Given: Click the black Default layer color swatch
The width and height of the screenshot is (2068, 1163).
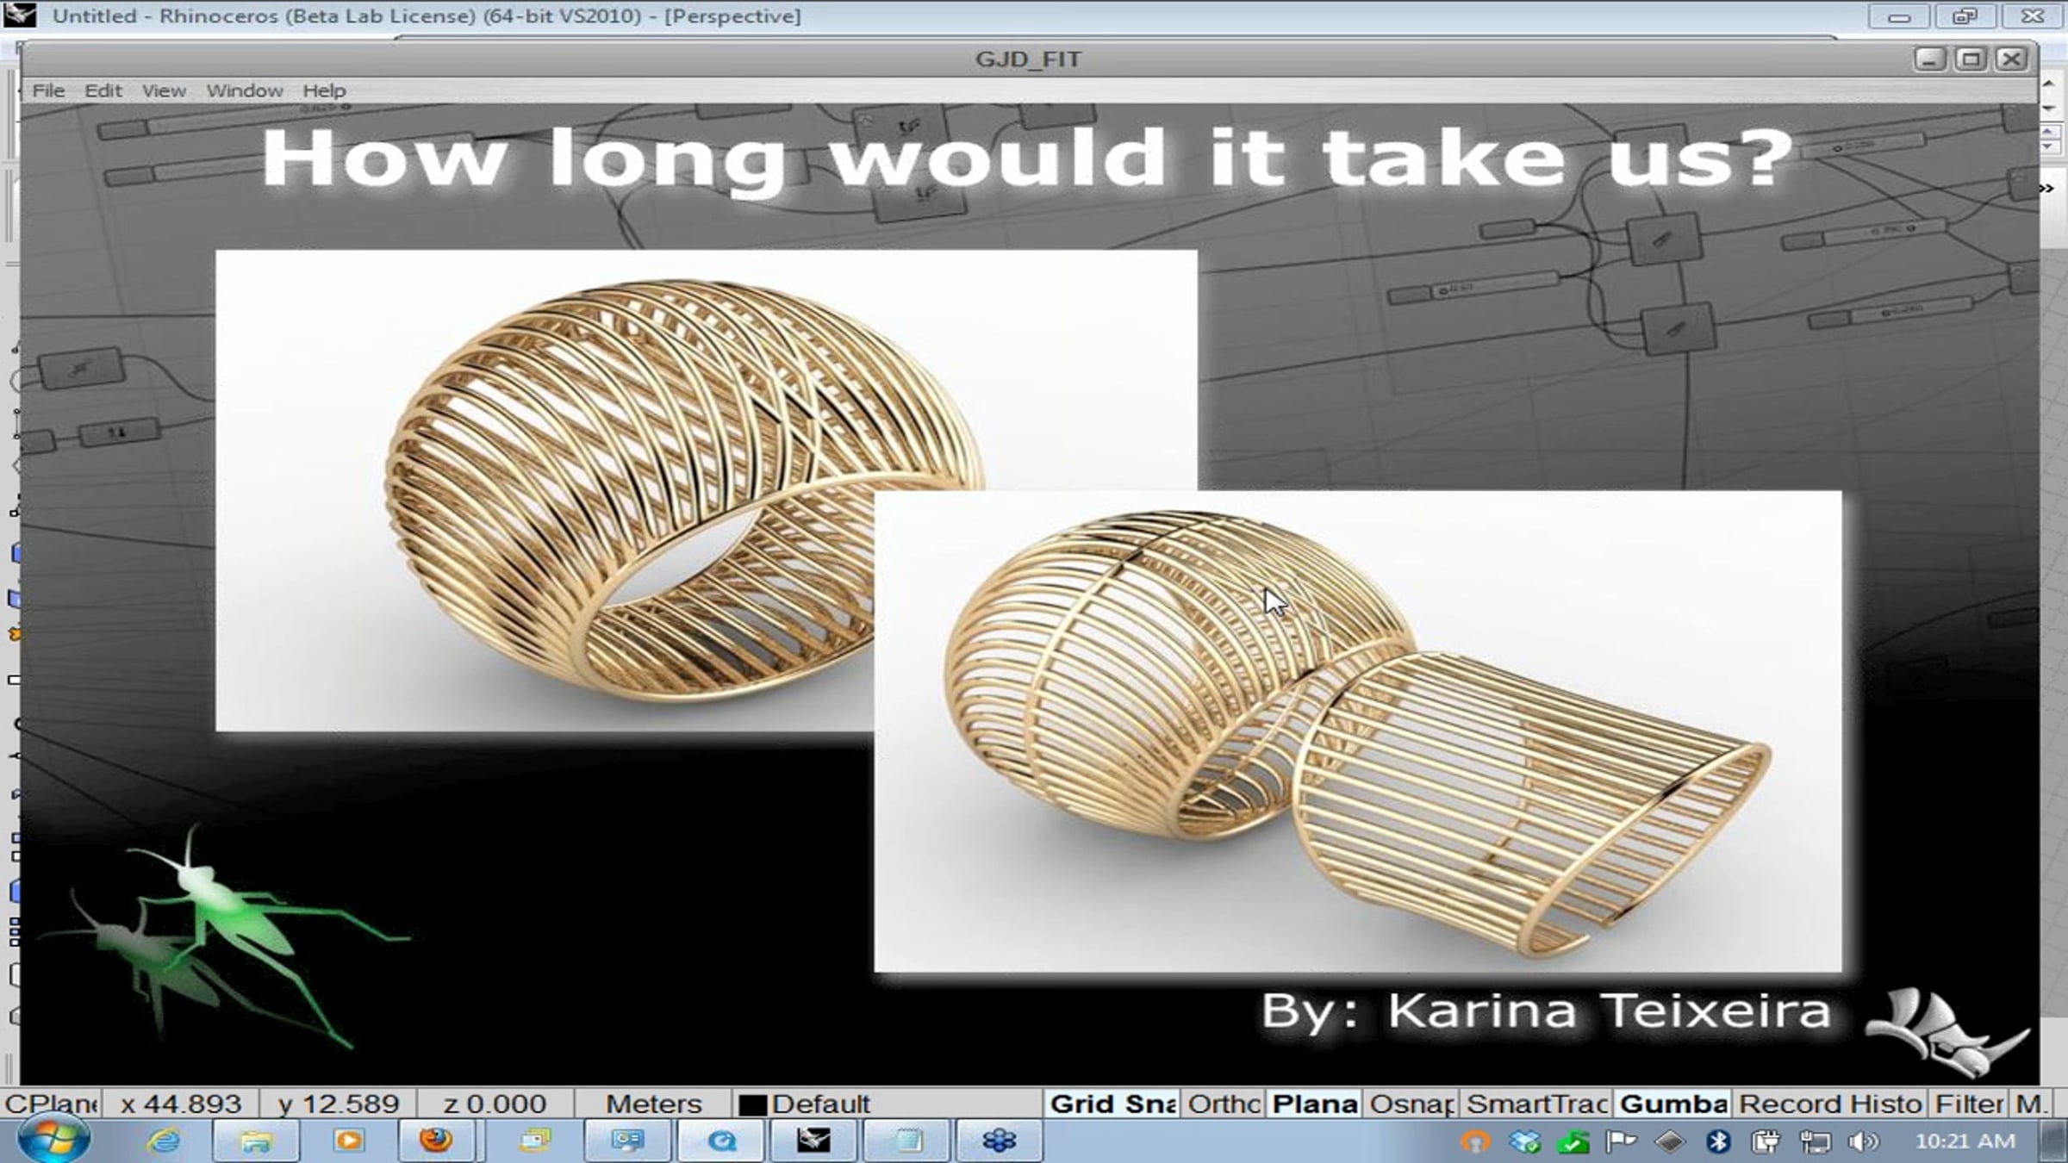Looking at the screenshot, I should pos(752,1105).
